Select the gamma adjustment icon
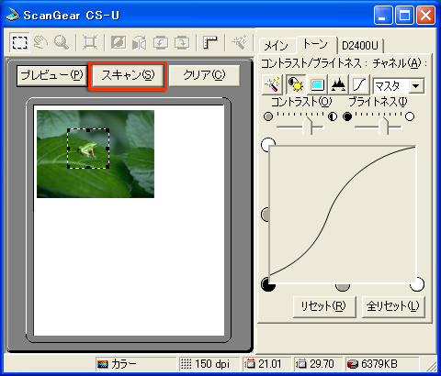441x376 pixels. coord(317,84)
